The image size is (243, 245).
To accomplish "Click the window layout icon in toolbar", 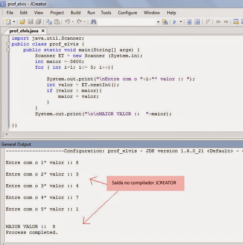I will click(x=236, y=21).
